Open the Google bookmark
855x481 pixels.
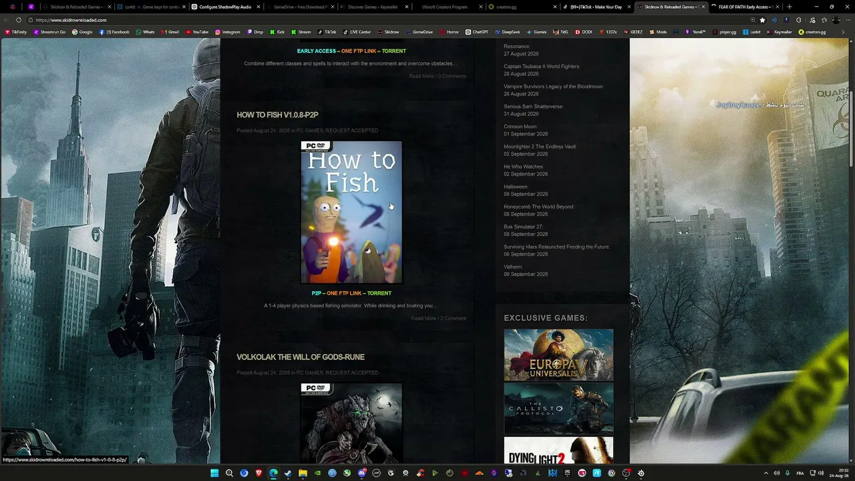point(82,32)
